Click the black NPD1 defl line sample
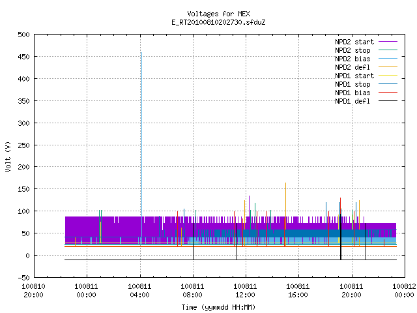Screen dimensions: 417x313 click(388, 101)
